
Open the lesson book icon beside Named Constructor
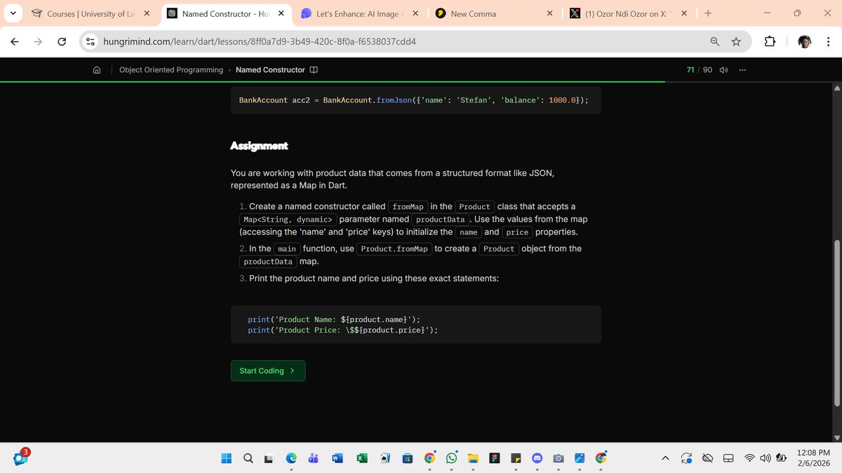point(314,69)
